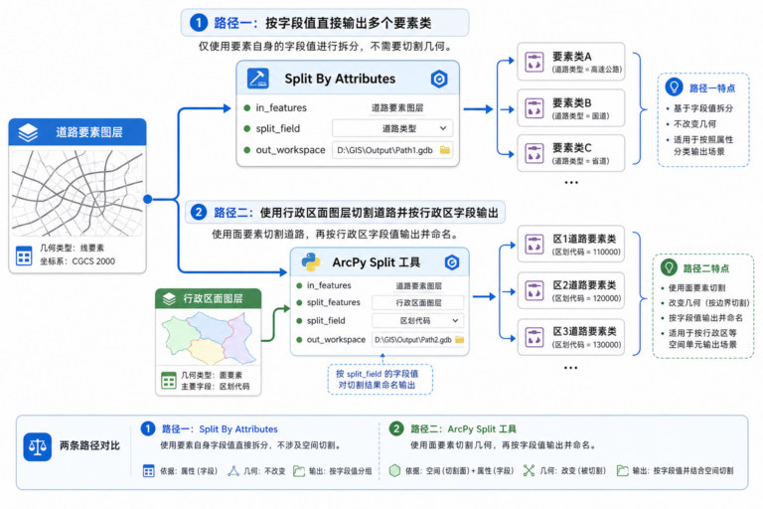Screen dimensions: 763x509
Task: Click the blue lightbulb icon by 路径一特点
Action: [x=674, y=87]
